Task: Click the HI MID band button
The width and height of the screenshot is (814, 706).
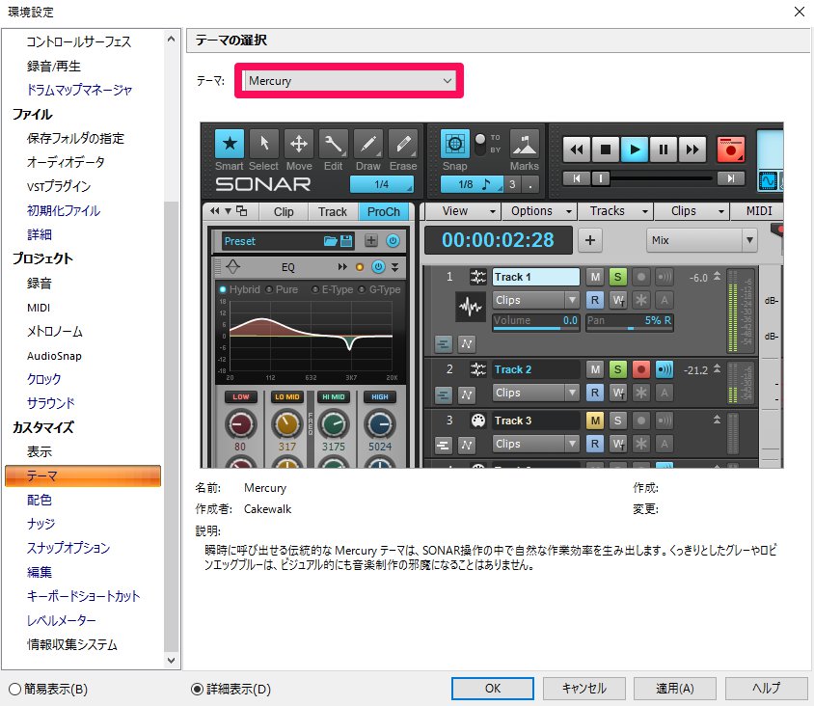Action: (x=334, y=397)
